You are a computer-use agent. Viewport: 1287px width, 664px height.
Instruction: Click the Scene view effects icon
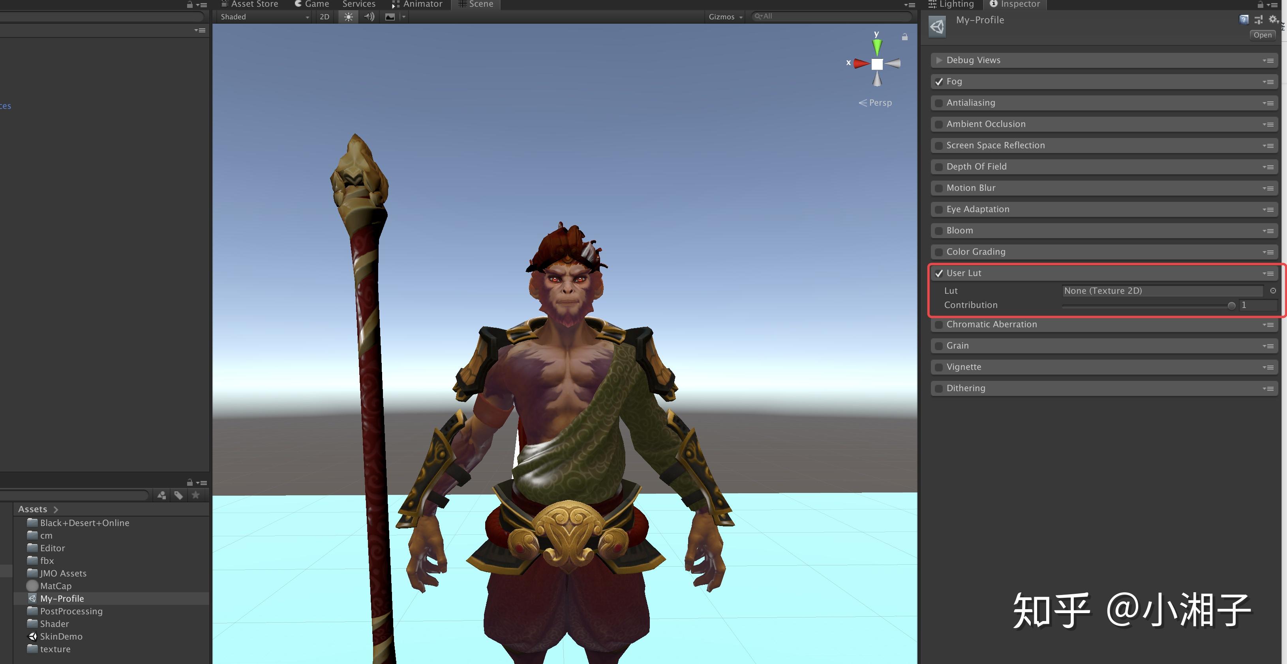(390, 17)
